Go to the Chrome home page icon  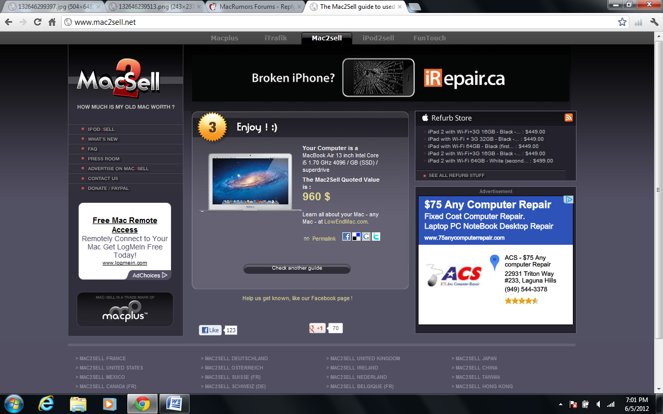point(52,22)
